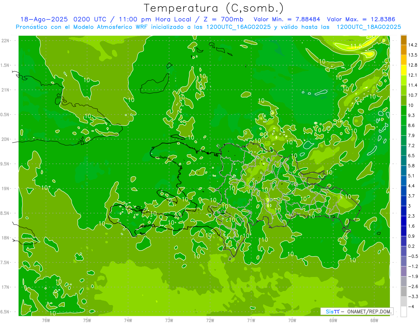This screenshot has width=420, height=325.
Task: Click the "11.4" color scale label
Action: click(413, 85)
